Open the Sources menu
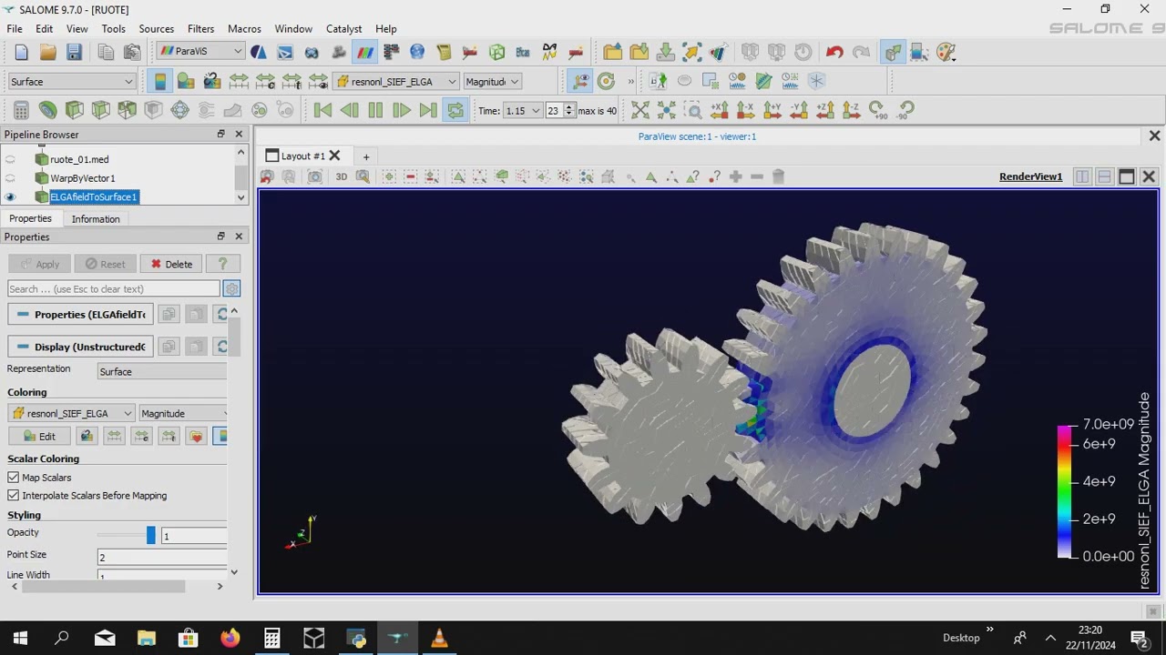This screenshot has width=1166, height=655. point(156,29)
